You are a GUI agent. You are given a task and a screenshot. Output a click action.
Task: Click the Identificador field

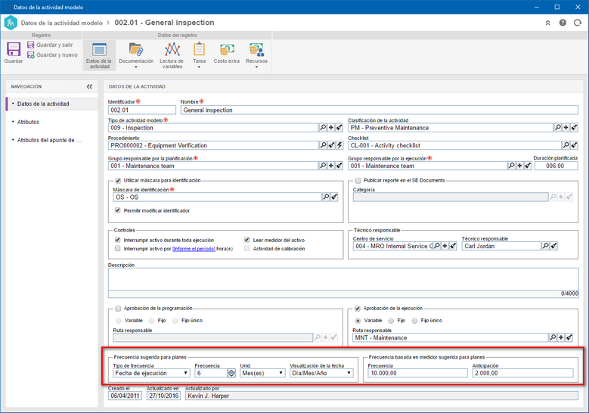tap(141, 110)
